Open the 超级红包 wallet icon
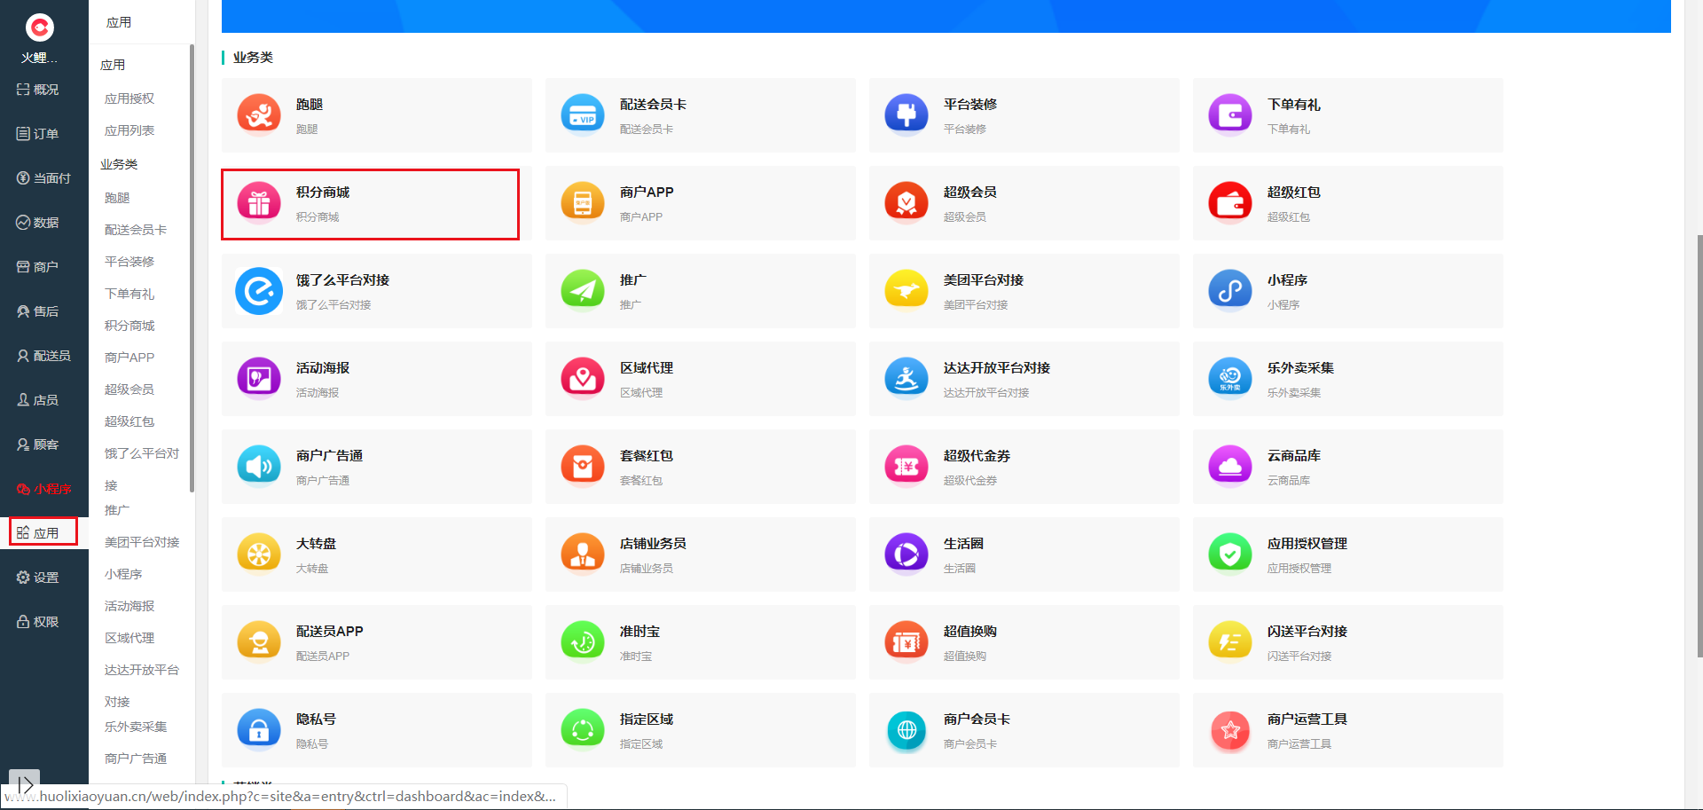This screenshot has width=1703, height=810. click(1230, 203)
